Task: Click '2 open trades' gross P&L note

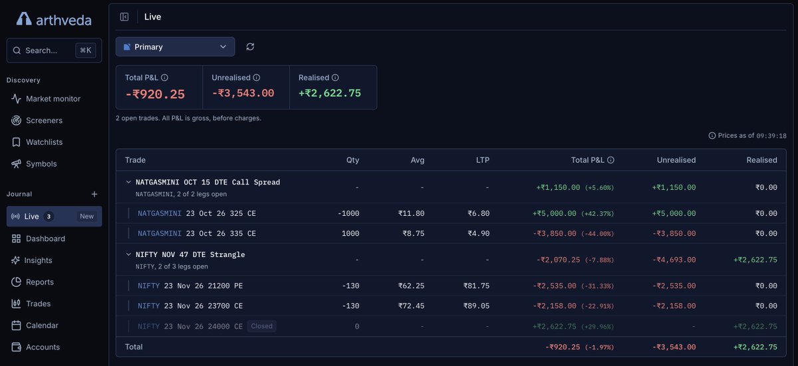Action: tap(188, 118)
